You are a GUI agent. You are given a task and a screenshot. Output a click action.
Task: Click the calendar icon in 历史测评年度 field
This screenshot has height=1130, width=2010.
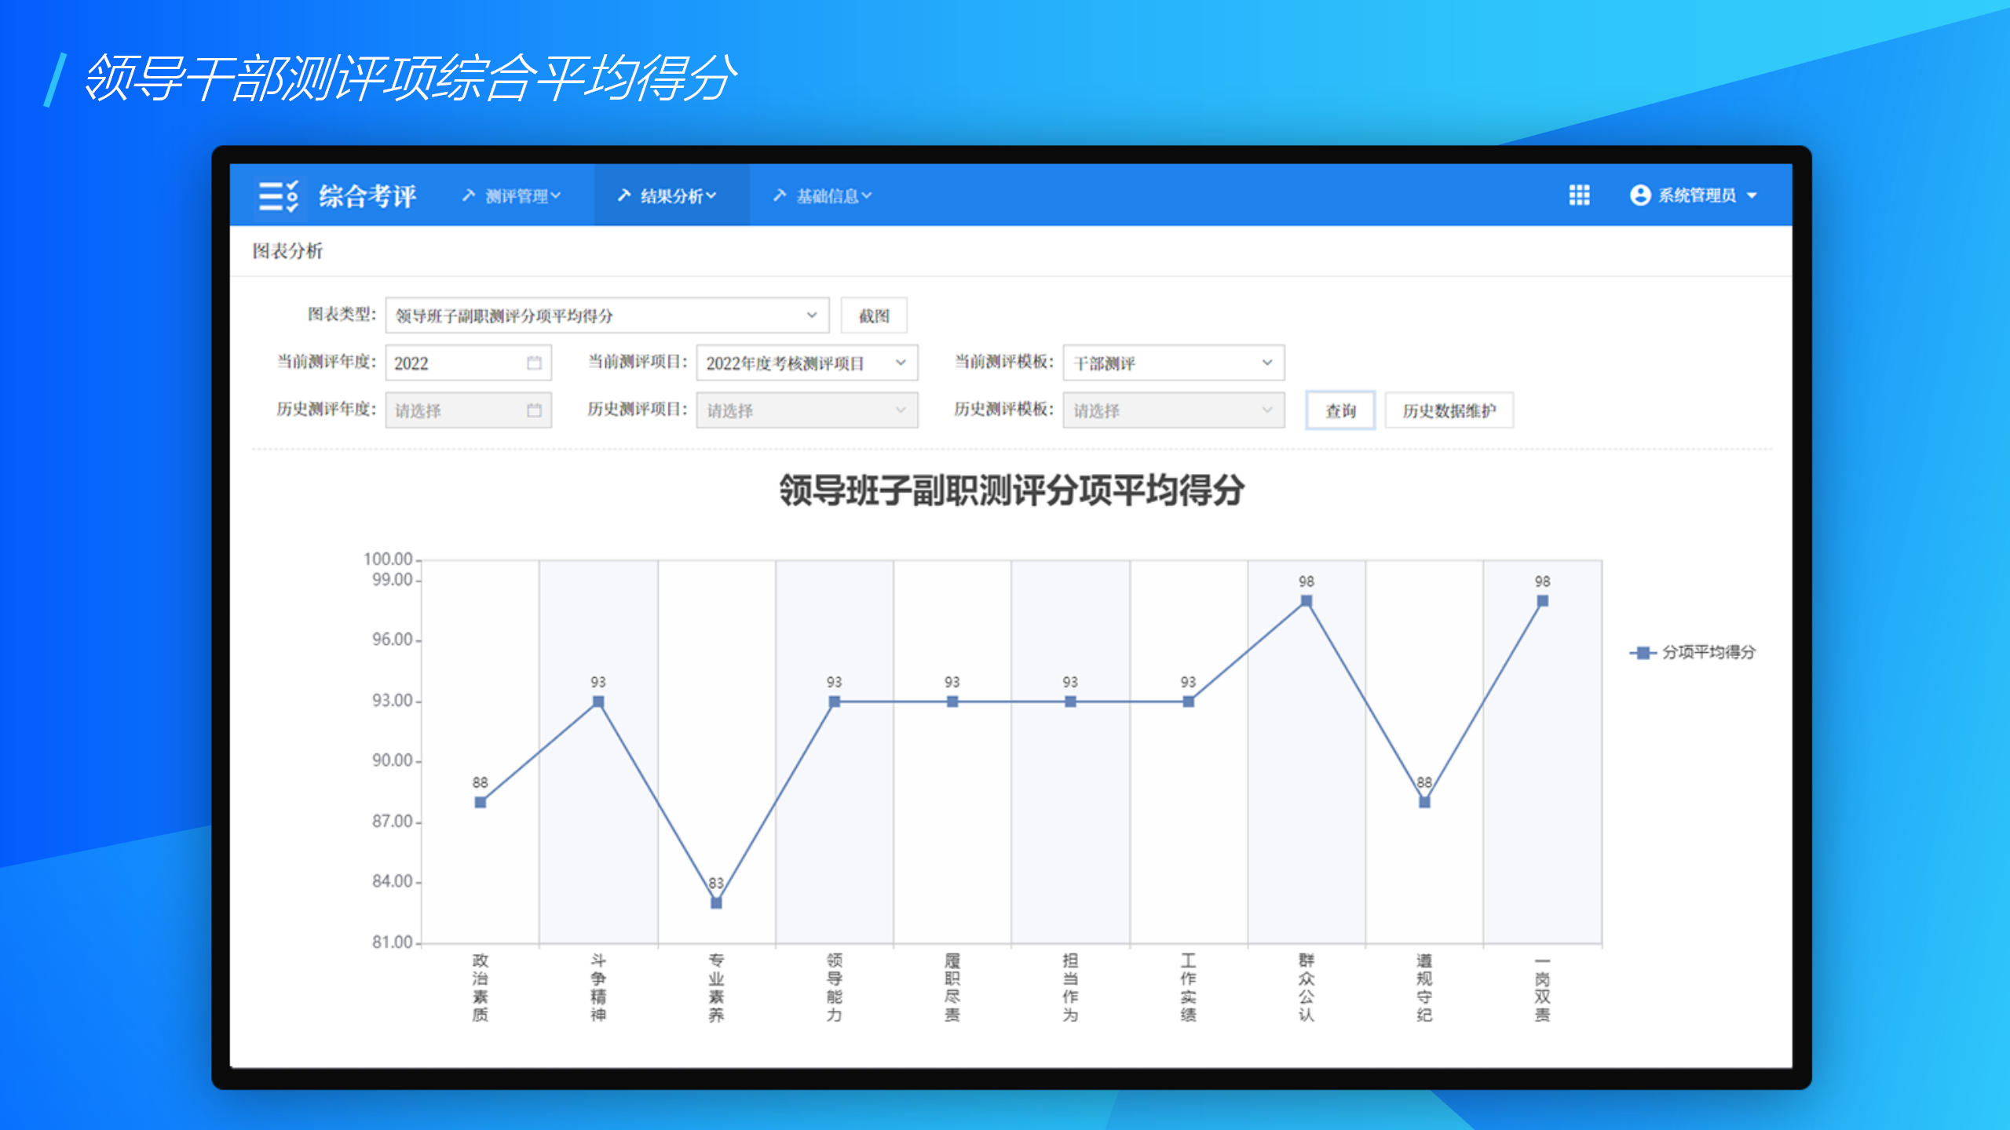pyautogui.click(x=534, y=410)
